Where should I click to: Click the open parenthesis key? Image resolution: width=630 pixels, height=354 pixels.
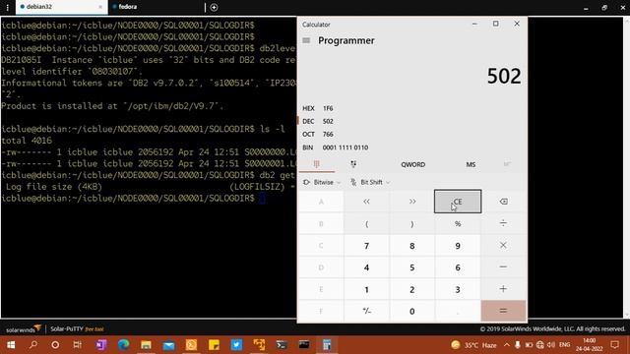point(366,223)
